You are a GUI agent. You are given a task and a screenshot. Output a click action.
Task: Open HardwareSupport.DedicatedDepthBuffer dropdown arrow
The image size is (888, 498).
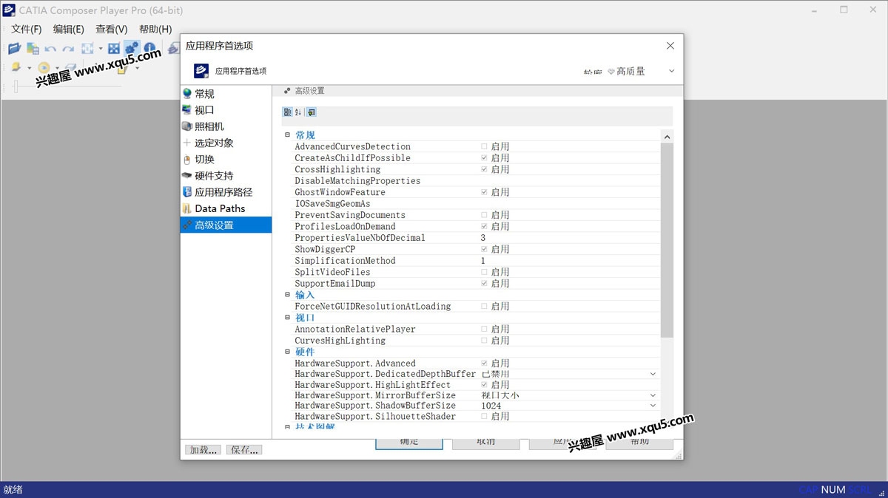click(653, 374)
